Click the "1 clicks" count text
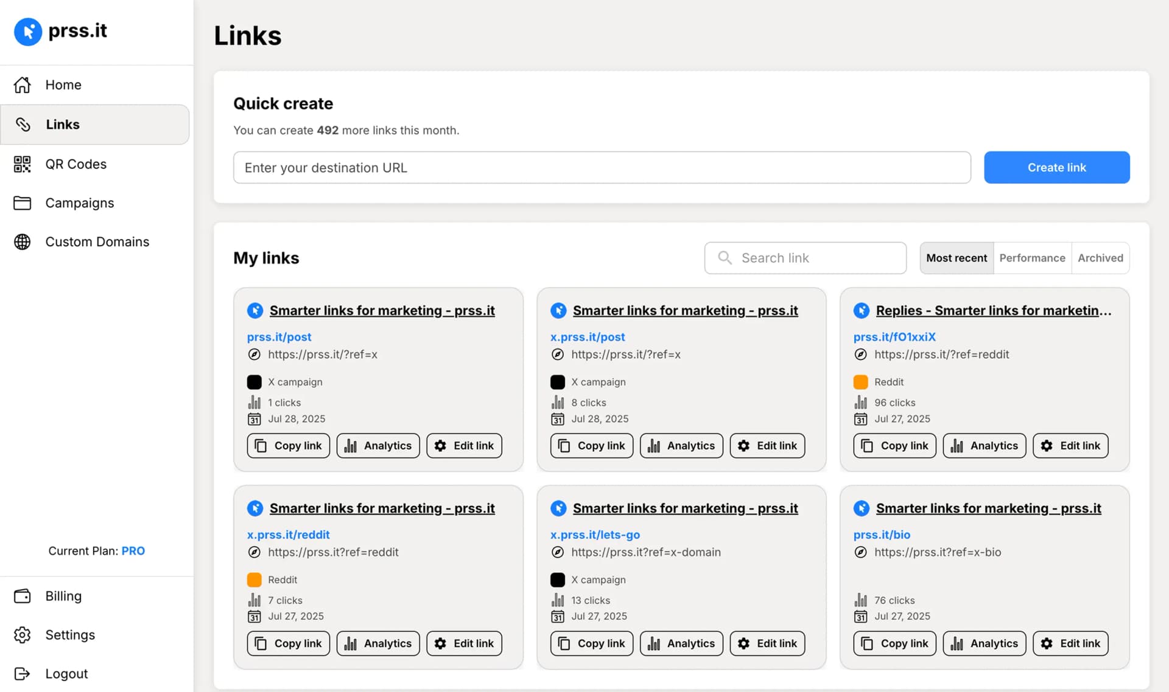1169x692 pixels. 284,403
